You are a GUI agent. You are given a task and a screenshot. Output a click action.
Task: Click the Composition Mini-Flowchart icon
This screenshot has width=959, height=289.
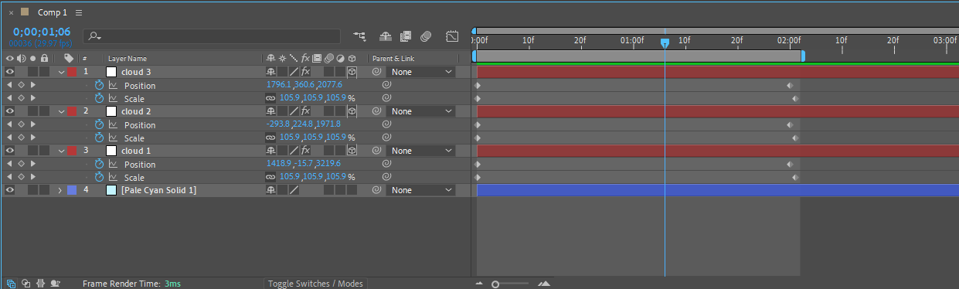pos(359,36)
